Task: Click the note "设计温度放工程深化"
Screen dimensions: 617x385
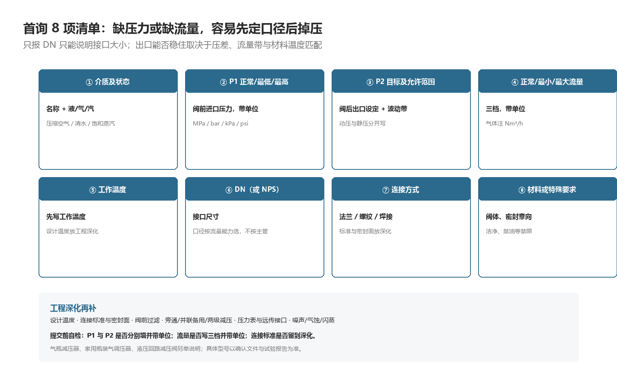Action: (x=72, y=231)
